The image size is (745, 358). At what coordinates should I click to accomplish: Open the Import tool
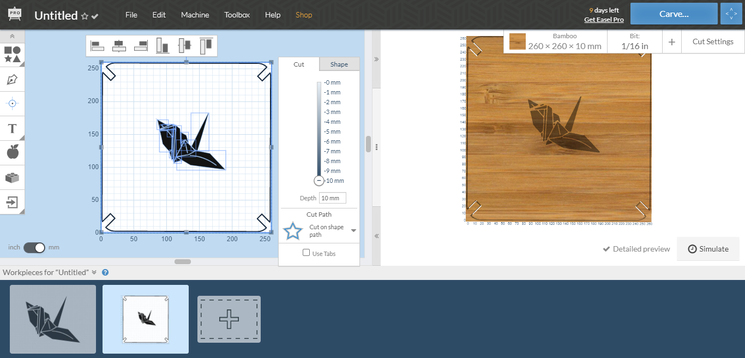tap(12, 201)
